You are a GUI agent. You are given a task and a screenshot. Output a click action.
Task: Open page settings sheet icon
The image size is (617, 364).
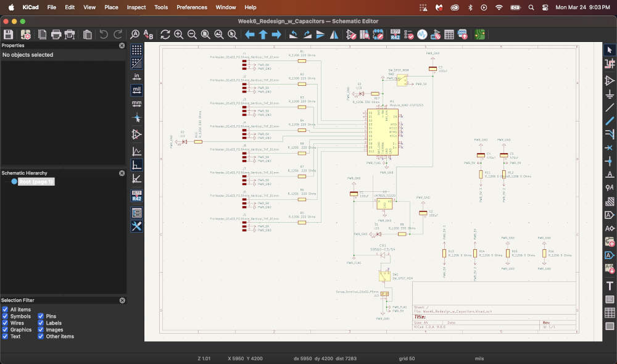42,35
